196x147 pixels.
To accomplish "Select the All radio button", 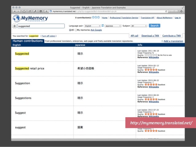I will click(70, 30).
